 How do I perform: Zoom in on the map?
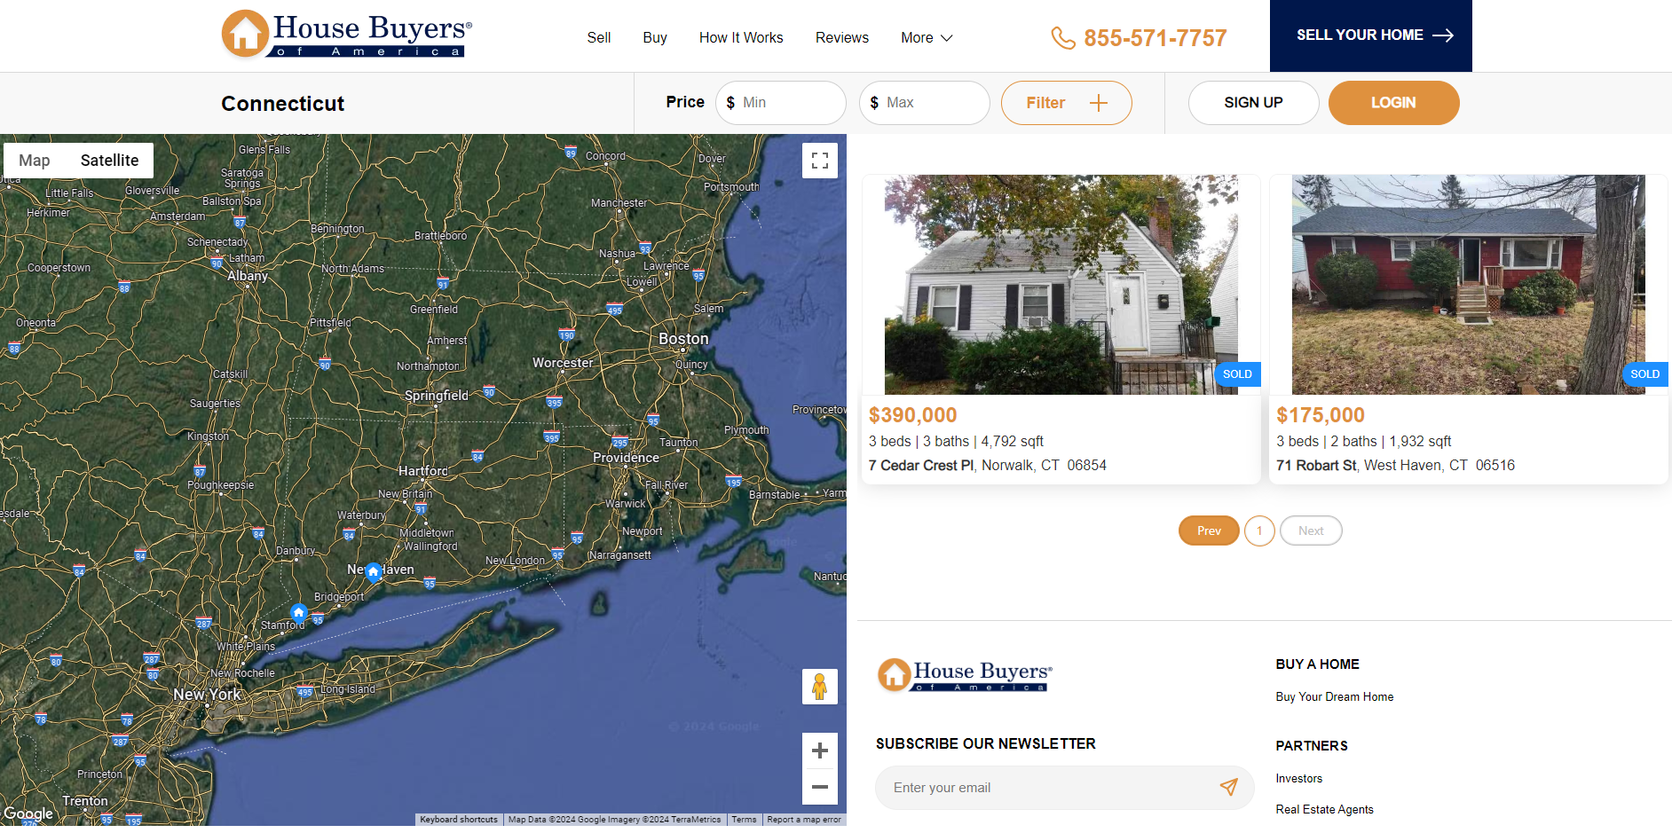point(819,750)
